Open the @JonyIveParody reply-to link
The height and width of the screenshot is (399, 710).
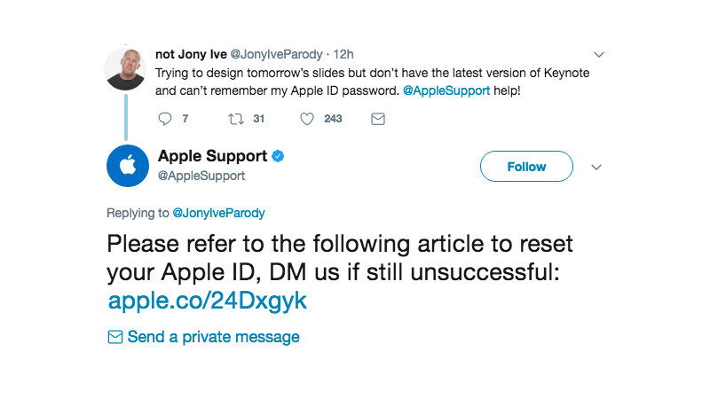(x=217, y=213)
